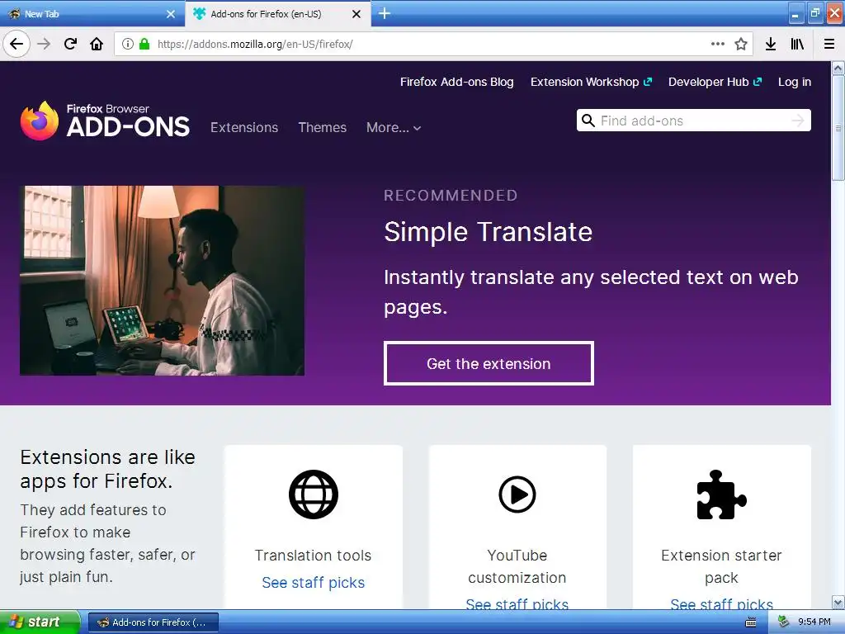Click See staff picks under Translation tools

[x=313, y=582]
